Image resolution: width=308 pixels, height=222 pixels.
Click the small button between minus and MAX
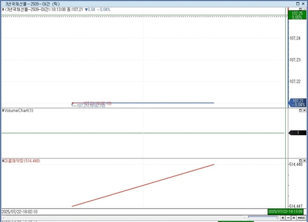(x=294, y=218)
